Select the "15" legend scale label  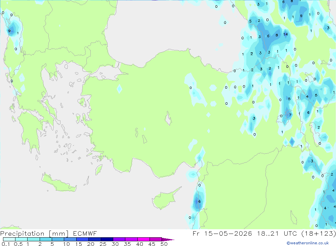(x=79, y=244)
